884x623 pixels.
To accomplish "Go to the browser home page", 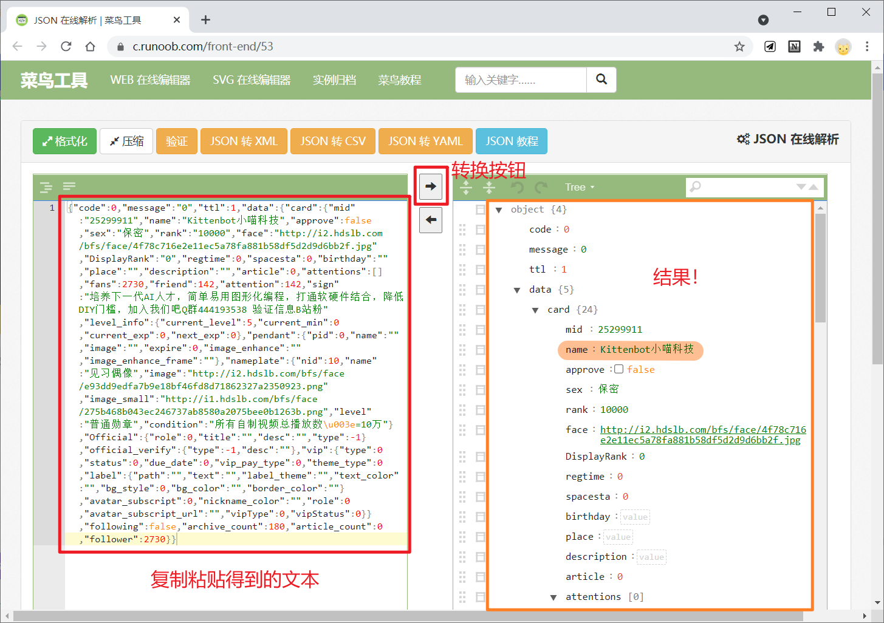I will 90,47.
